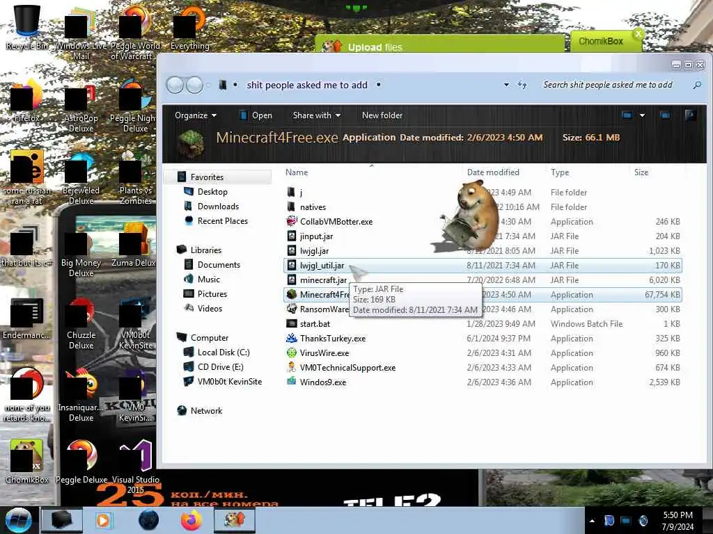This screenshot has width=713, height=534.
Task: Open address bar history dropdown
Action: click(506, 85)
